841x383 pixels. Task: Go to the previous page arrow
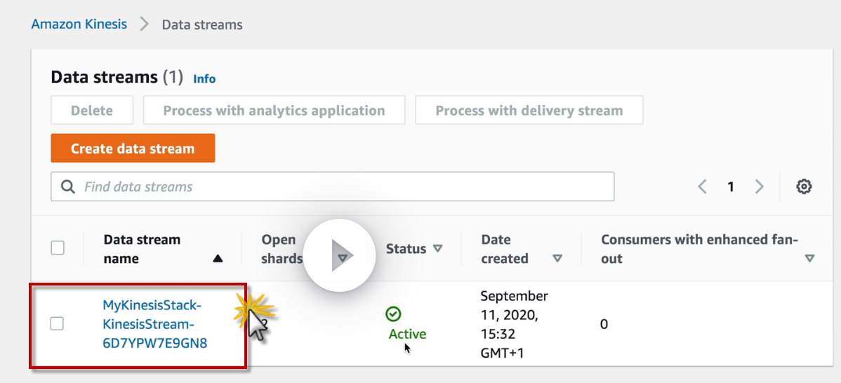(x=702, y=187)
